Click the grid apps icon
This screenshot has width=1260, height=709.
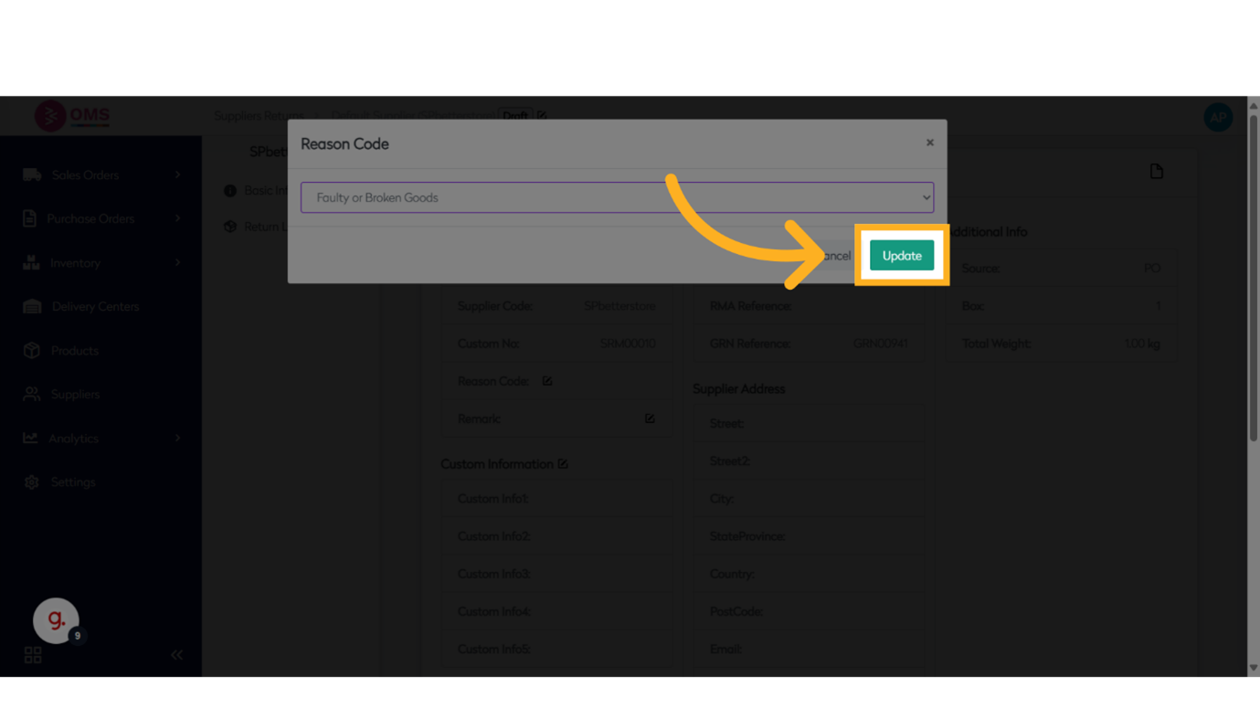click(33, 655)
